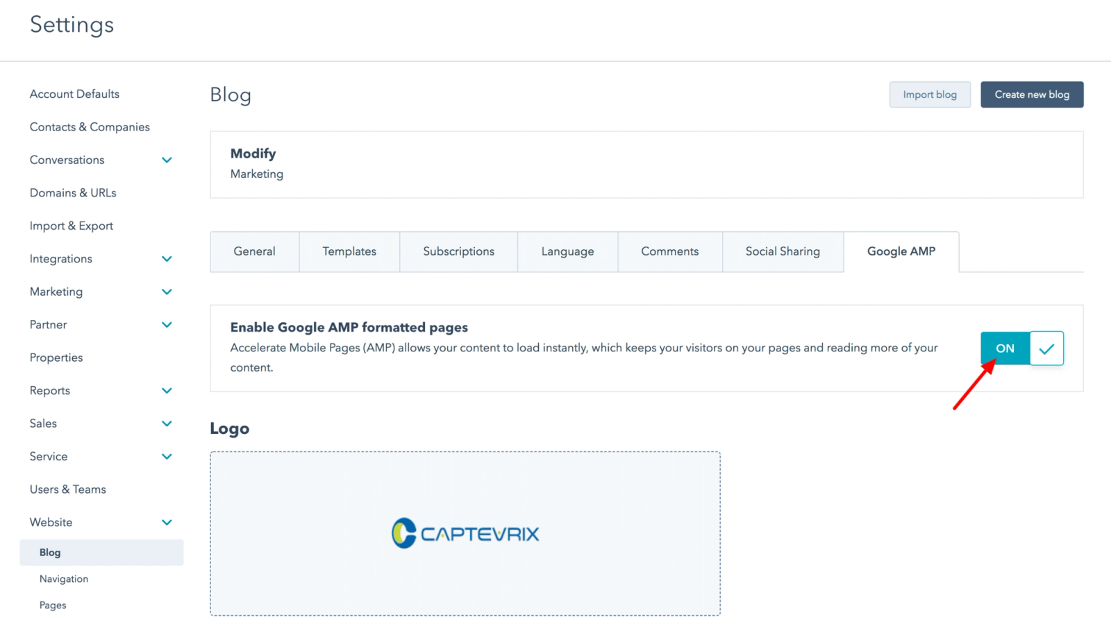Toggle the Google AMP ON switch
The image size is (1111, 634).
coord(1022,348)
